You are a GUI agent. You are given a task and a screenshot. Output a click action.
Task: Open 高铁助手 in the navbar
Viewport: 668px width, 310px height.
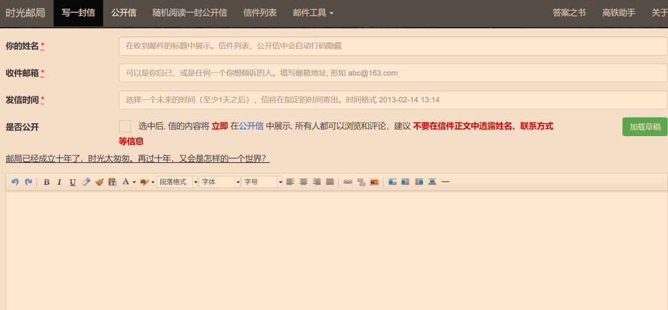(x=619, y=13)
